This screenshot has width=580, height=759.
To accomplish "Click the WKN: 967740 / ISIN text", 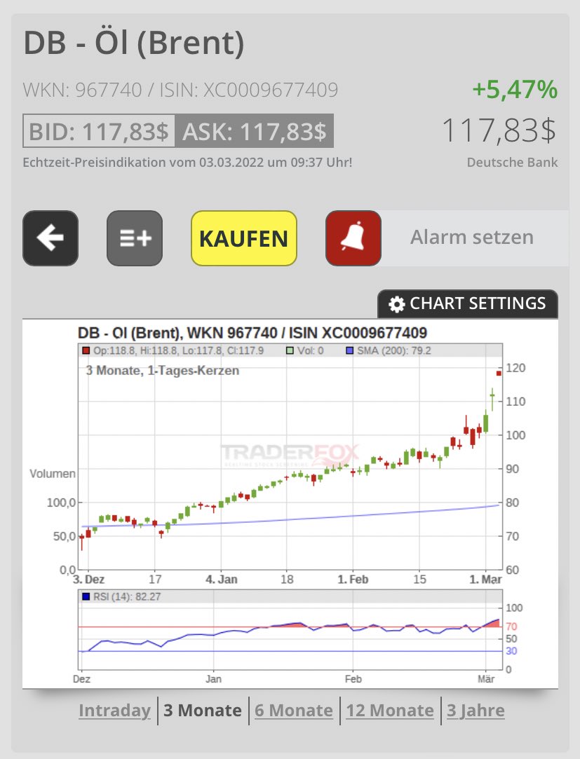I will point(180,90).
